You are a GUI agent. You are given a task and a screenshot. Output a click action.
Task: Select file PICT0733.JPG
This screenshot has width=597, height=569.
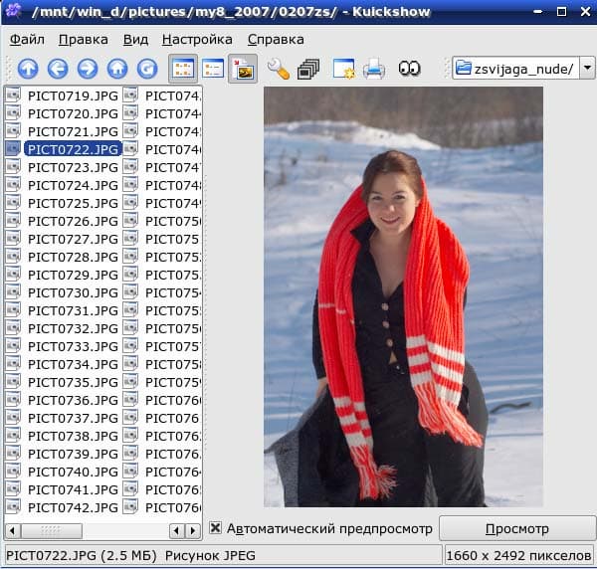point(73,346)
